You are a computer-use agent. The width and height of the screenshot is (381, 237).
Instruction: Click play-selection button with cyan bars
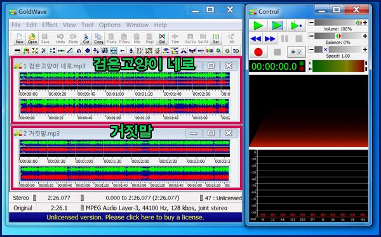pyautogui.click(x=277, y=25)
